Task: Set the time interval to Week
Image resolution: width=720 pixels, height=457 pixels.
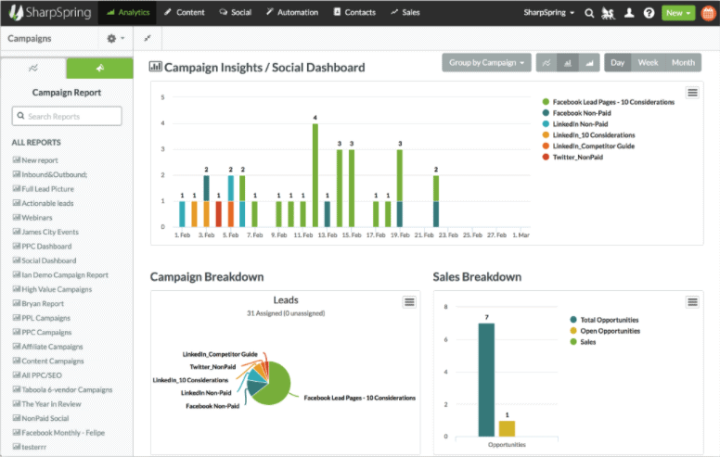Action: click(648, 63)
